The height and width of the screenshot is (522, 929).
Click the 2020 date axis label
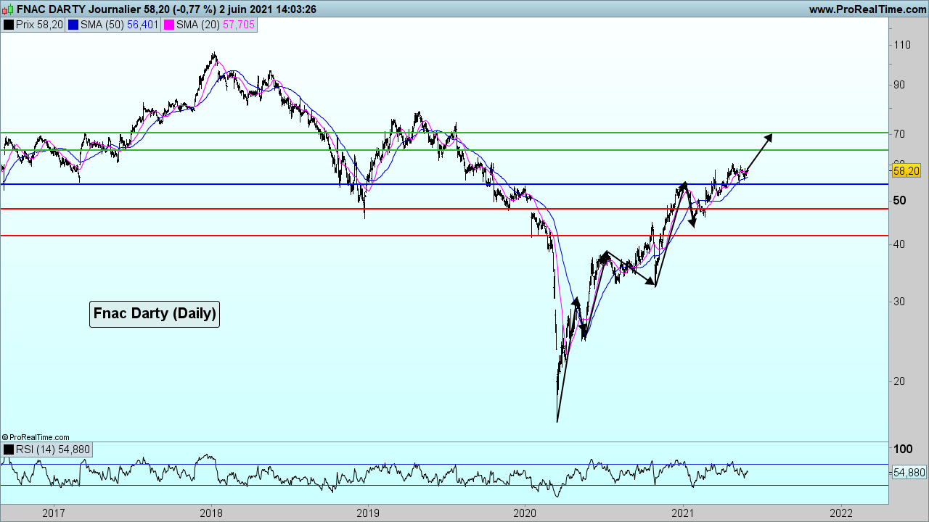(x=525, y=513)
